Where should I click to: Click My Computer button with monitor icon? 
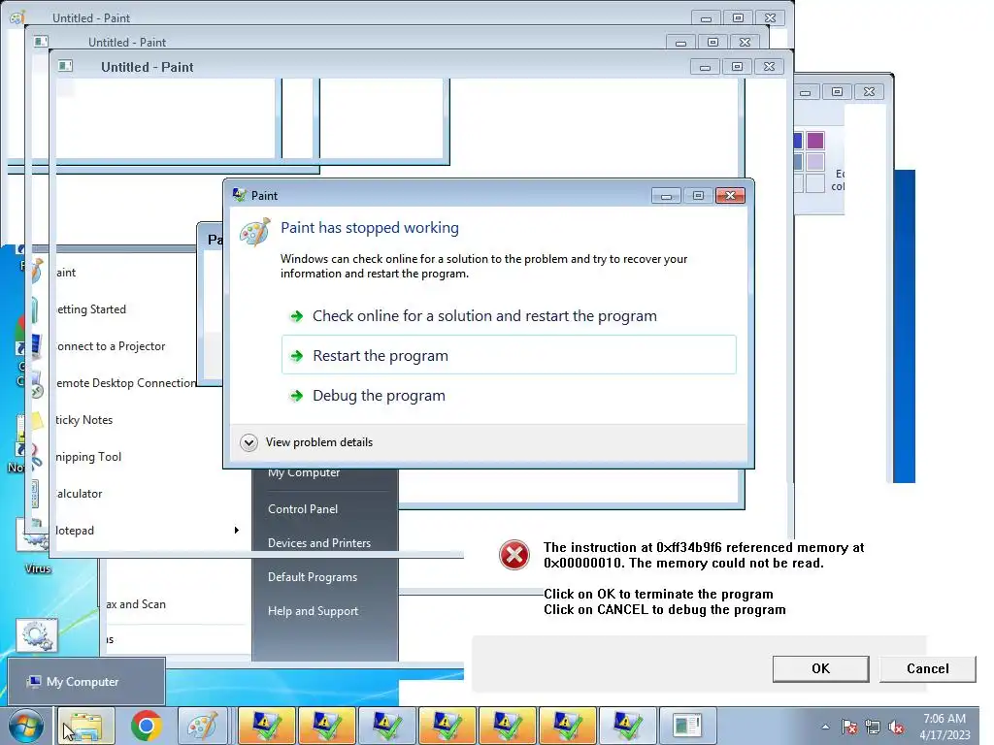click(86, 682)
